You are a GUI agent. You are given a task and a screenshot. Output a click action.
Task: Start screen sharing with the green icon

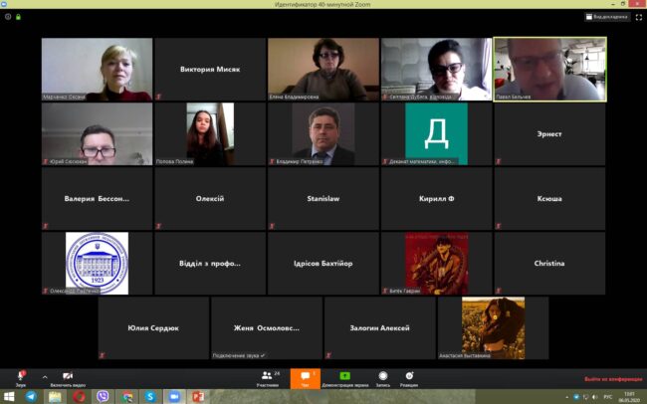[x=345, y=377]
